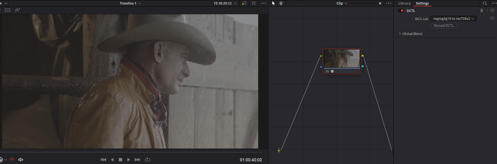497x164 pixels.
Task: Toggle the bypass color grades icon
Action: pos(244,3)
